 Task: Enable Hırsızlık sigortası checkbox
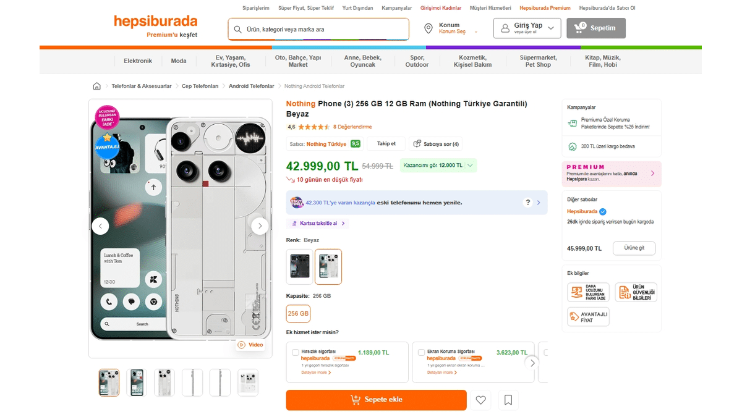coord(295,352)
